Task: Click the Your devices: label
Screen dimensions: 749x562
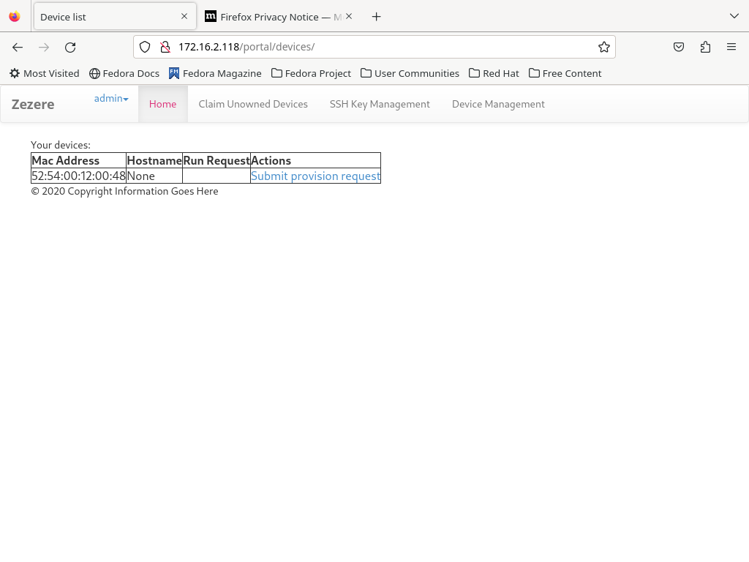Action: point(61,145)
